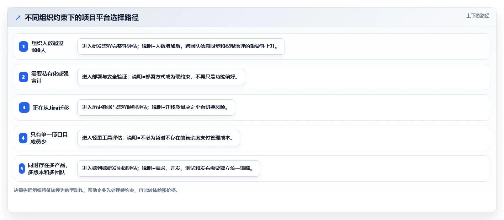Select the 只有单一项目且成员少 condition label
The image size is (504, 220).
49,138
